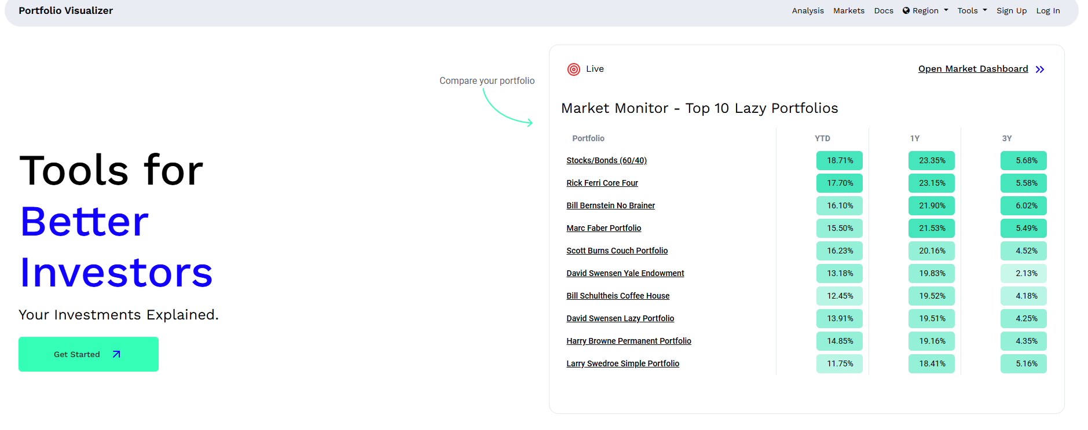Open David Swensen Lazy Portfolio link
Screen dimensions: 1088x430
point(620,318)
